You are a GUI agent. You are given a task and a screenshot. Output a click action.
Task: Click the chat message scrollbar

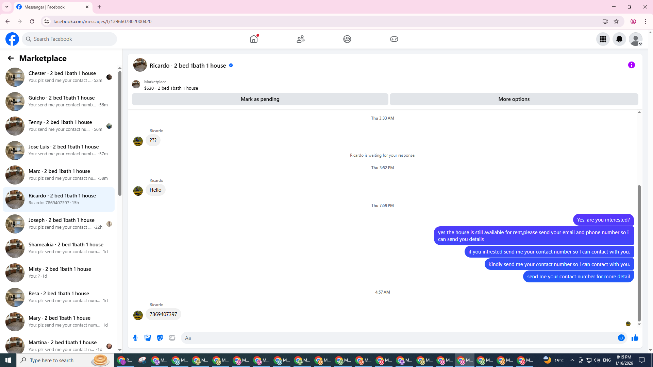639,253
